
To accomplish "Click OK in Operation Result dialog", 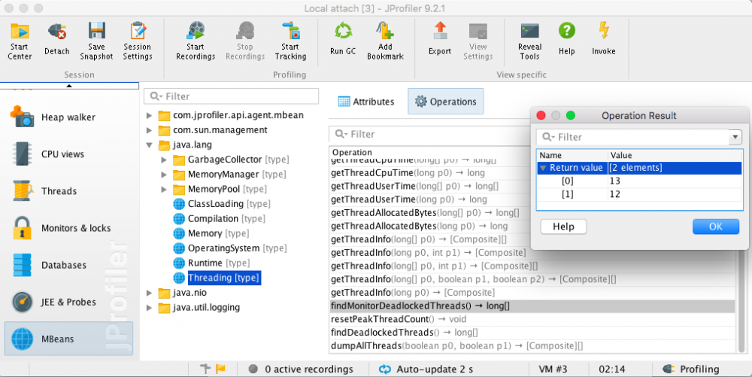I will pyautogui.click(x=716, y=227).
